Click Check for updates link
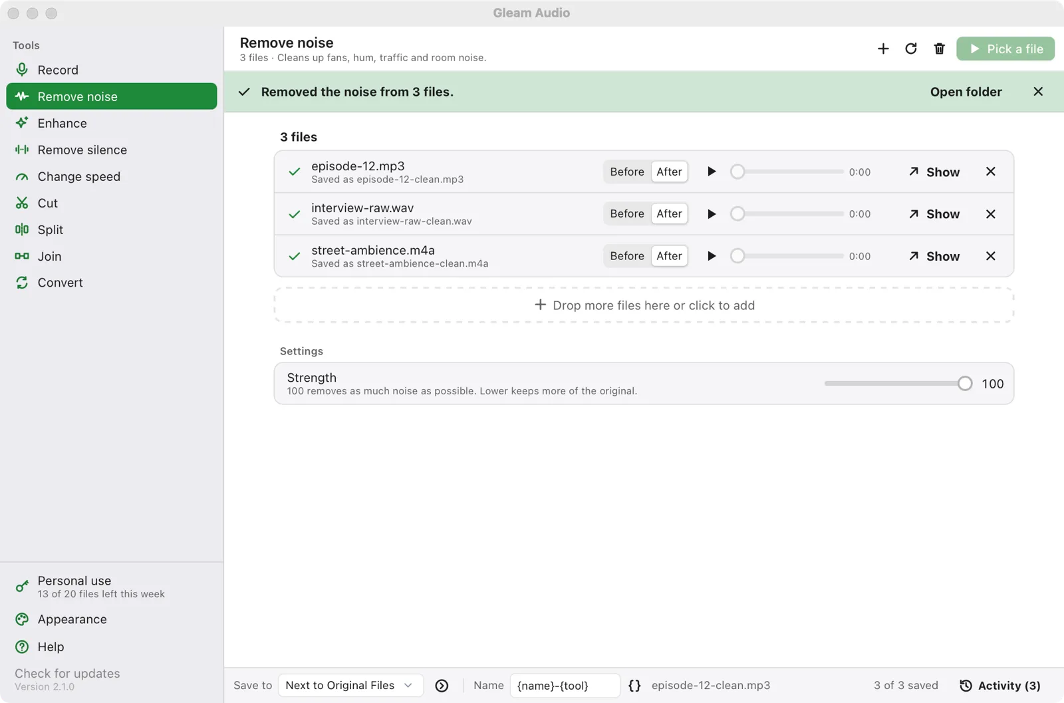 (67, 673)
